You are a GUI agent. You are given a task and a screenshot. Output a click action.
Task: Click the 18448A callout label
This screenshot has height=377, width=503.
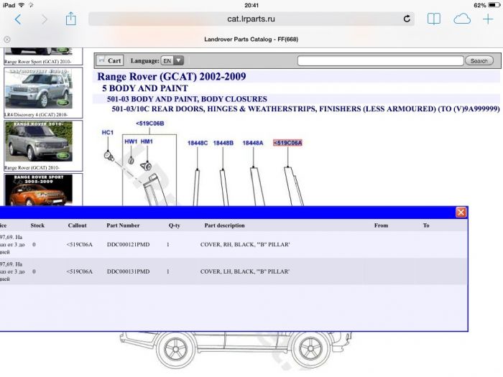[253, 143]
